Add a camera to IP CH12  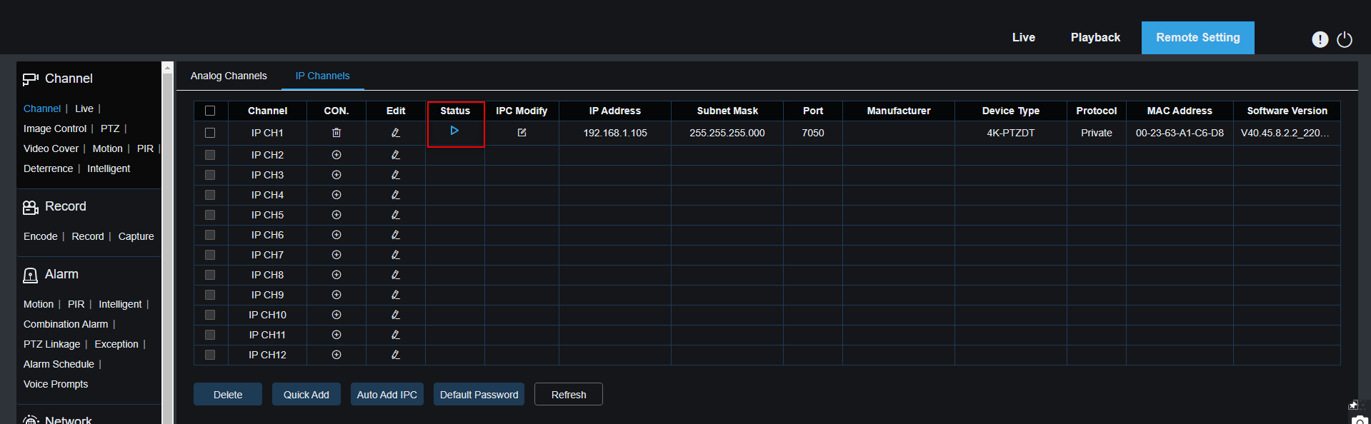[x=336, y=355]
